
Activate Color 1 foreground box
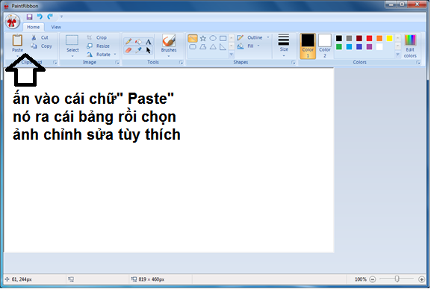(308, 46)
